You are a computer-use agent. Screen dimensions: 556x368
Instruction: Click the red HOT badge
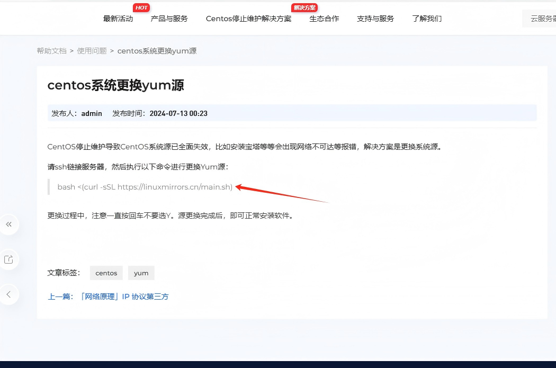click(x=141, y=7)
